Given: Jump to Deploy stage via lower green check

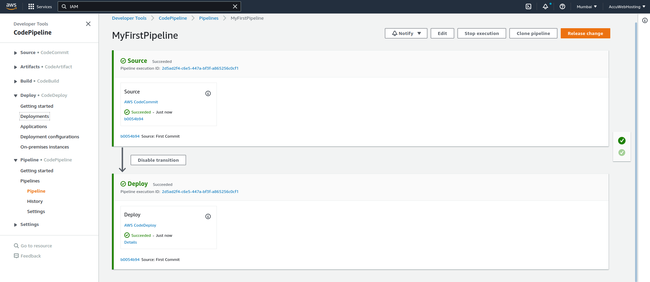Looking at the screenshot, I should (622, 153).
